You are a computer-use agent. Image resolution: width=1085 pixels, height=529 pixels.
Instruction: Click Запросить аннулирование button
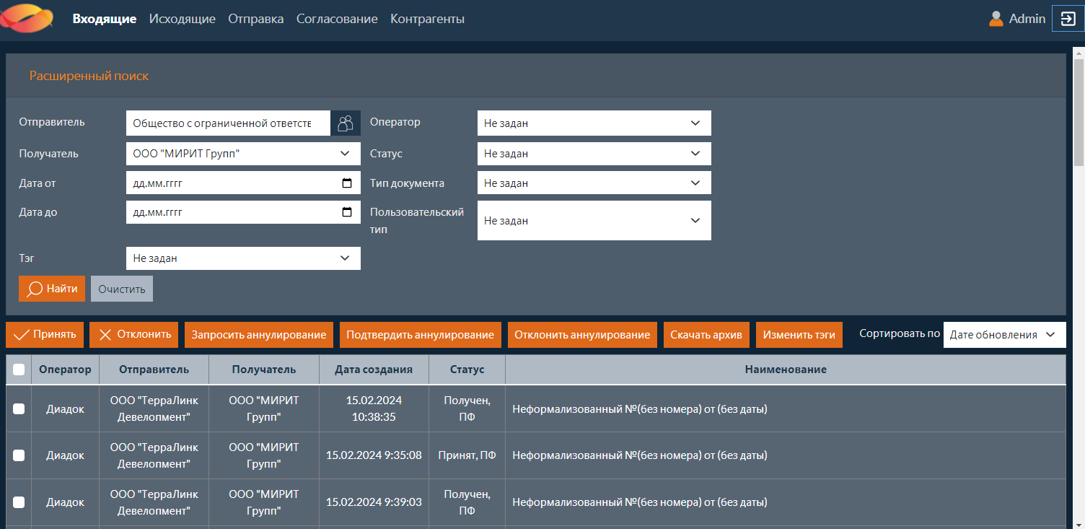click(259, 335)
